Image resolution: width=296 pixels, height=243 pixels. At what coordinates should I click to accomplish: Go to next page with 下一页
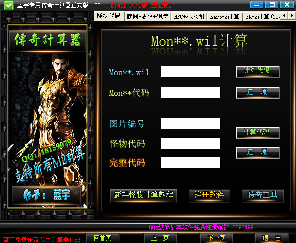(x=217, y=238)
